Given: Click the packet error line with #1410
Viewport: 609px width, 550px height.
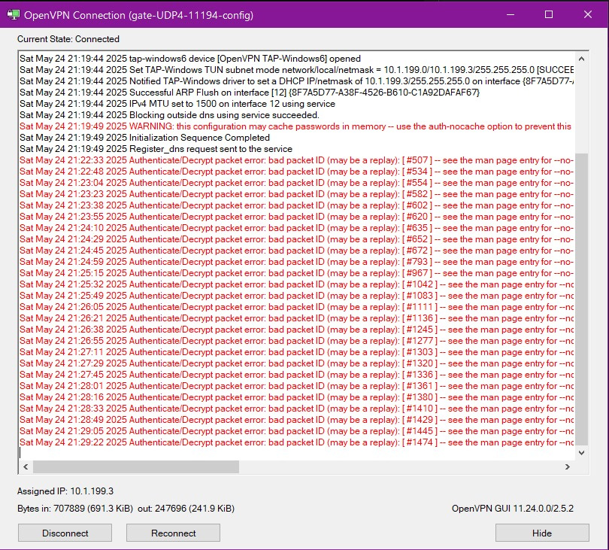Looking at the screenshot, I should (296, 408).
